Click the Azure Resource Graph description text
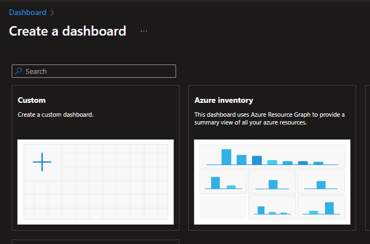The height and width of the screenshot is (244, 370). (x=269, y=118)
